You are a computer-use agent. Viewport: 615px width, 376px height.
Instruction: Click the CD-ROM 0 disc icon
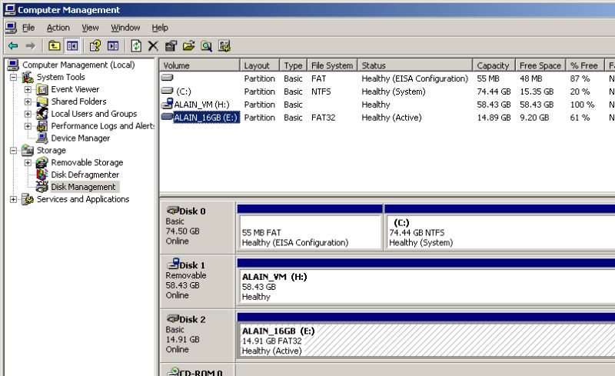tap(173, 371)
